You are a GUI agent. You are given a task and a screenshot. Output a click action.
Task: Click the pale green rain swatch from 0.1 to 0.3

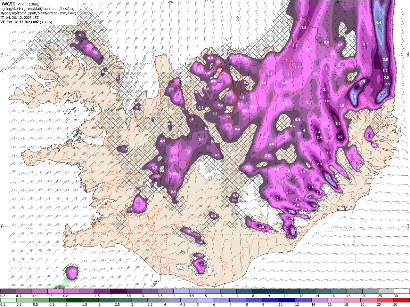(x=8, y=300)
